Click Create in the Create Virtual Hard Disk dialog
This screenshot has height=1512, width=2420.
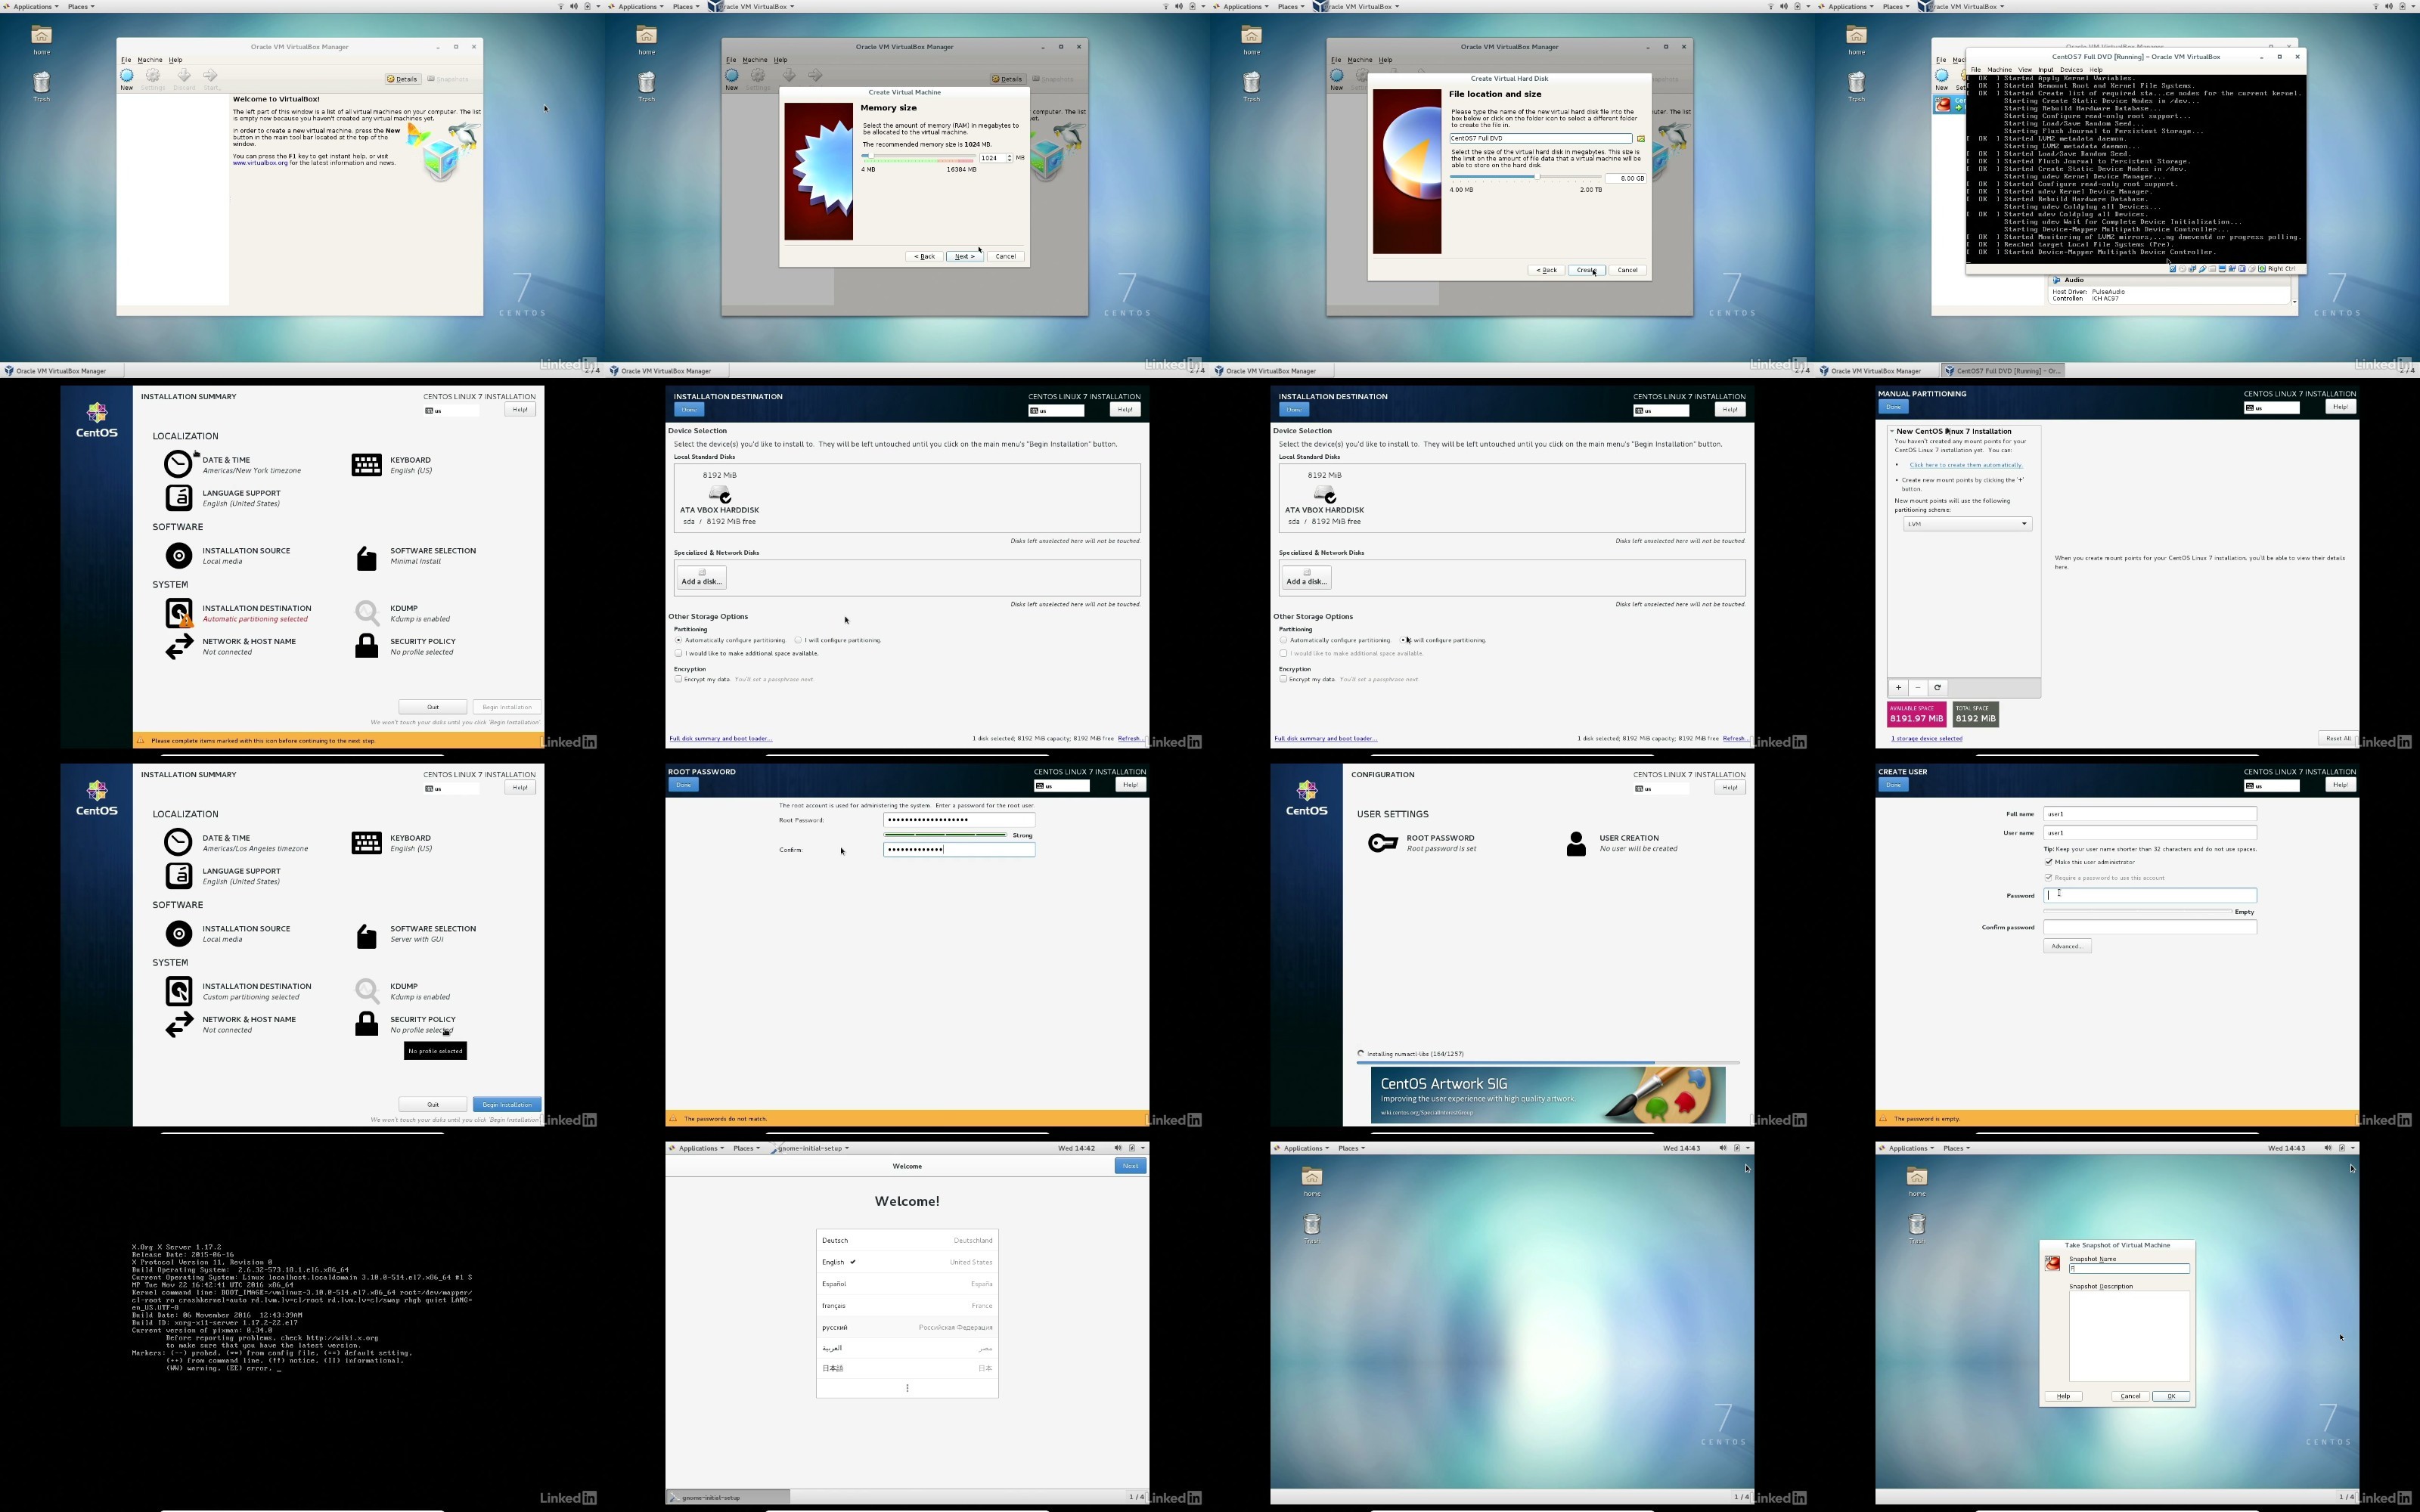(1587, 270)
